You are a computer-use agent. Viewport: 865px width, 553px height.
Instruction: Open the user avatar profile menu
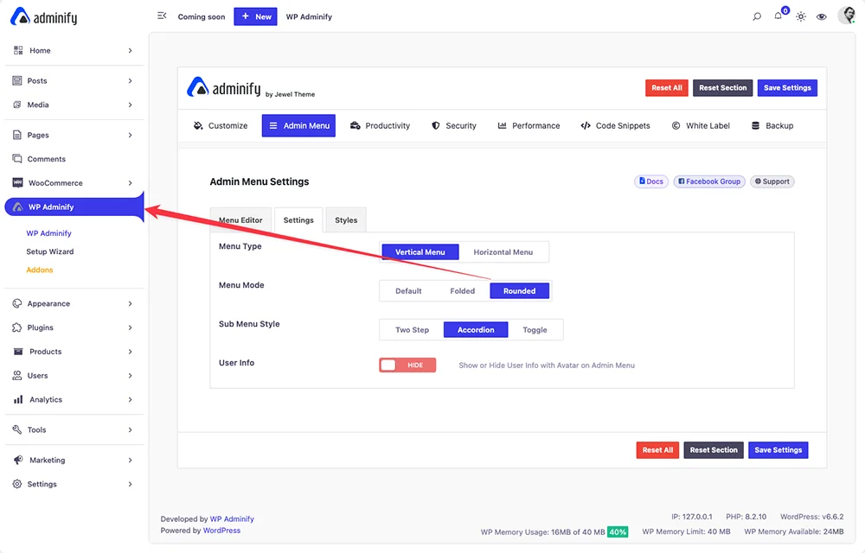846,16
